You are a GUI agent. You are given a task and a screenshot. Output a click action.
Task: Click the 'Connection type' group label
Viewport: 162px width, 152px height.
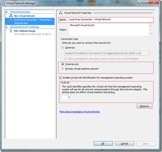[69, 39]
